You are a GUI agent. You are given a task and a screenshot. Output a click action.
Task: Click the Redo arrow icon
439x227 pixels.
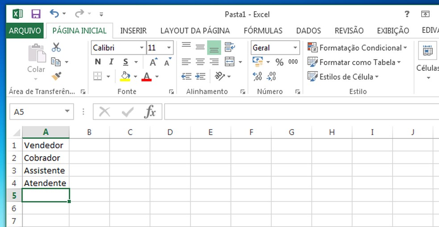tap(79, 13)
